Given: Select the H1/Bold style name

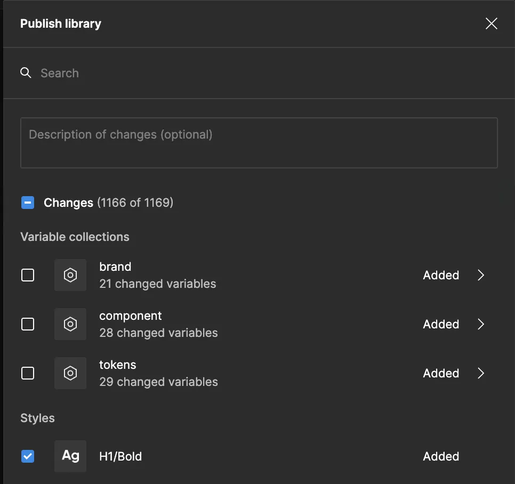Looking at the screenshot, I should [120, 456].
